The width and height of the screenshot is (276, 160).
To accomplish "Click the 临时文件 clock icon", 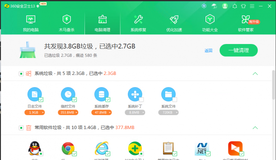I will (68, 94).
